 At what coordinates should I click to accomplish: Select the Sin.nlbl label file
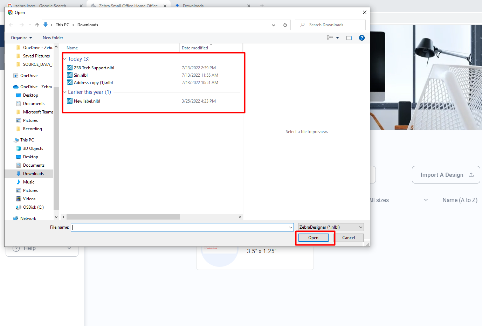tap(80, 75)
